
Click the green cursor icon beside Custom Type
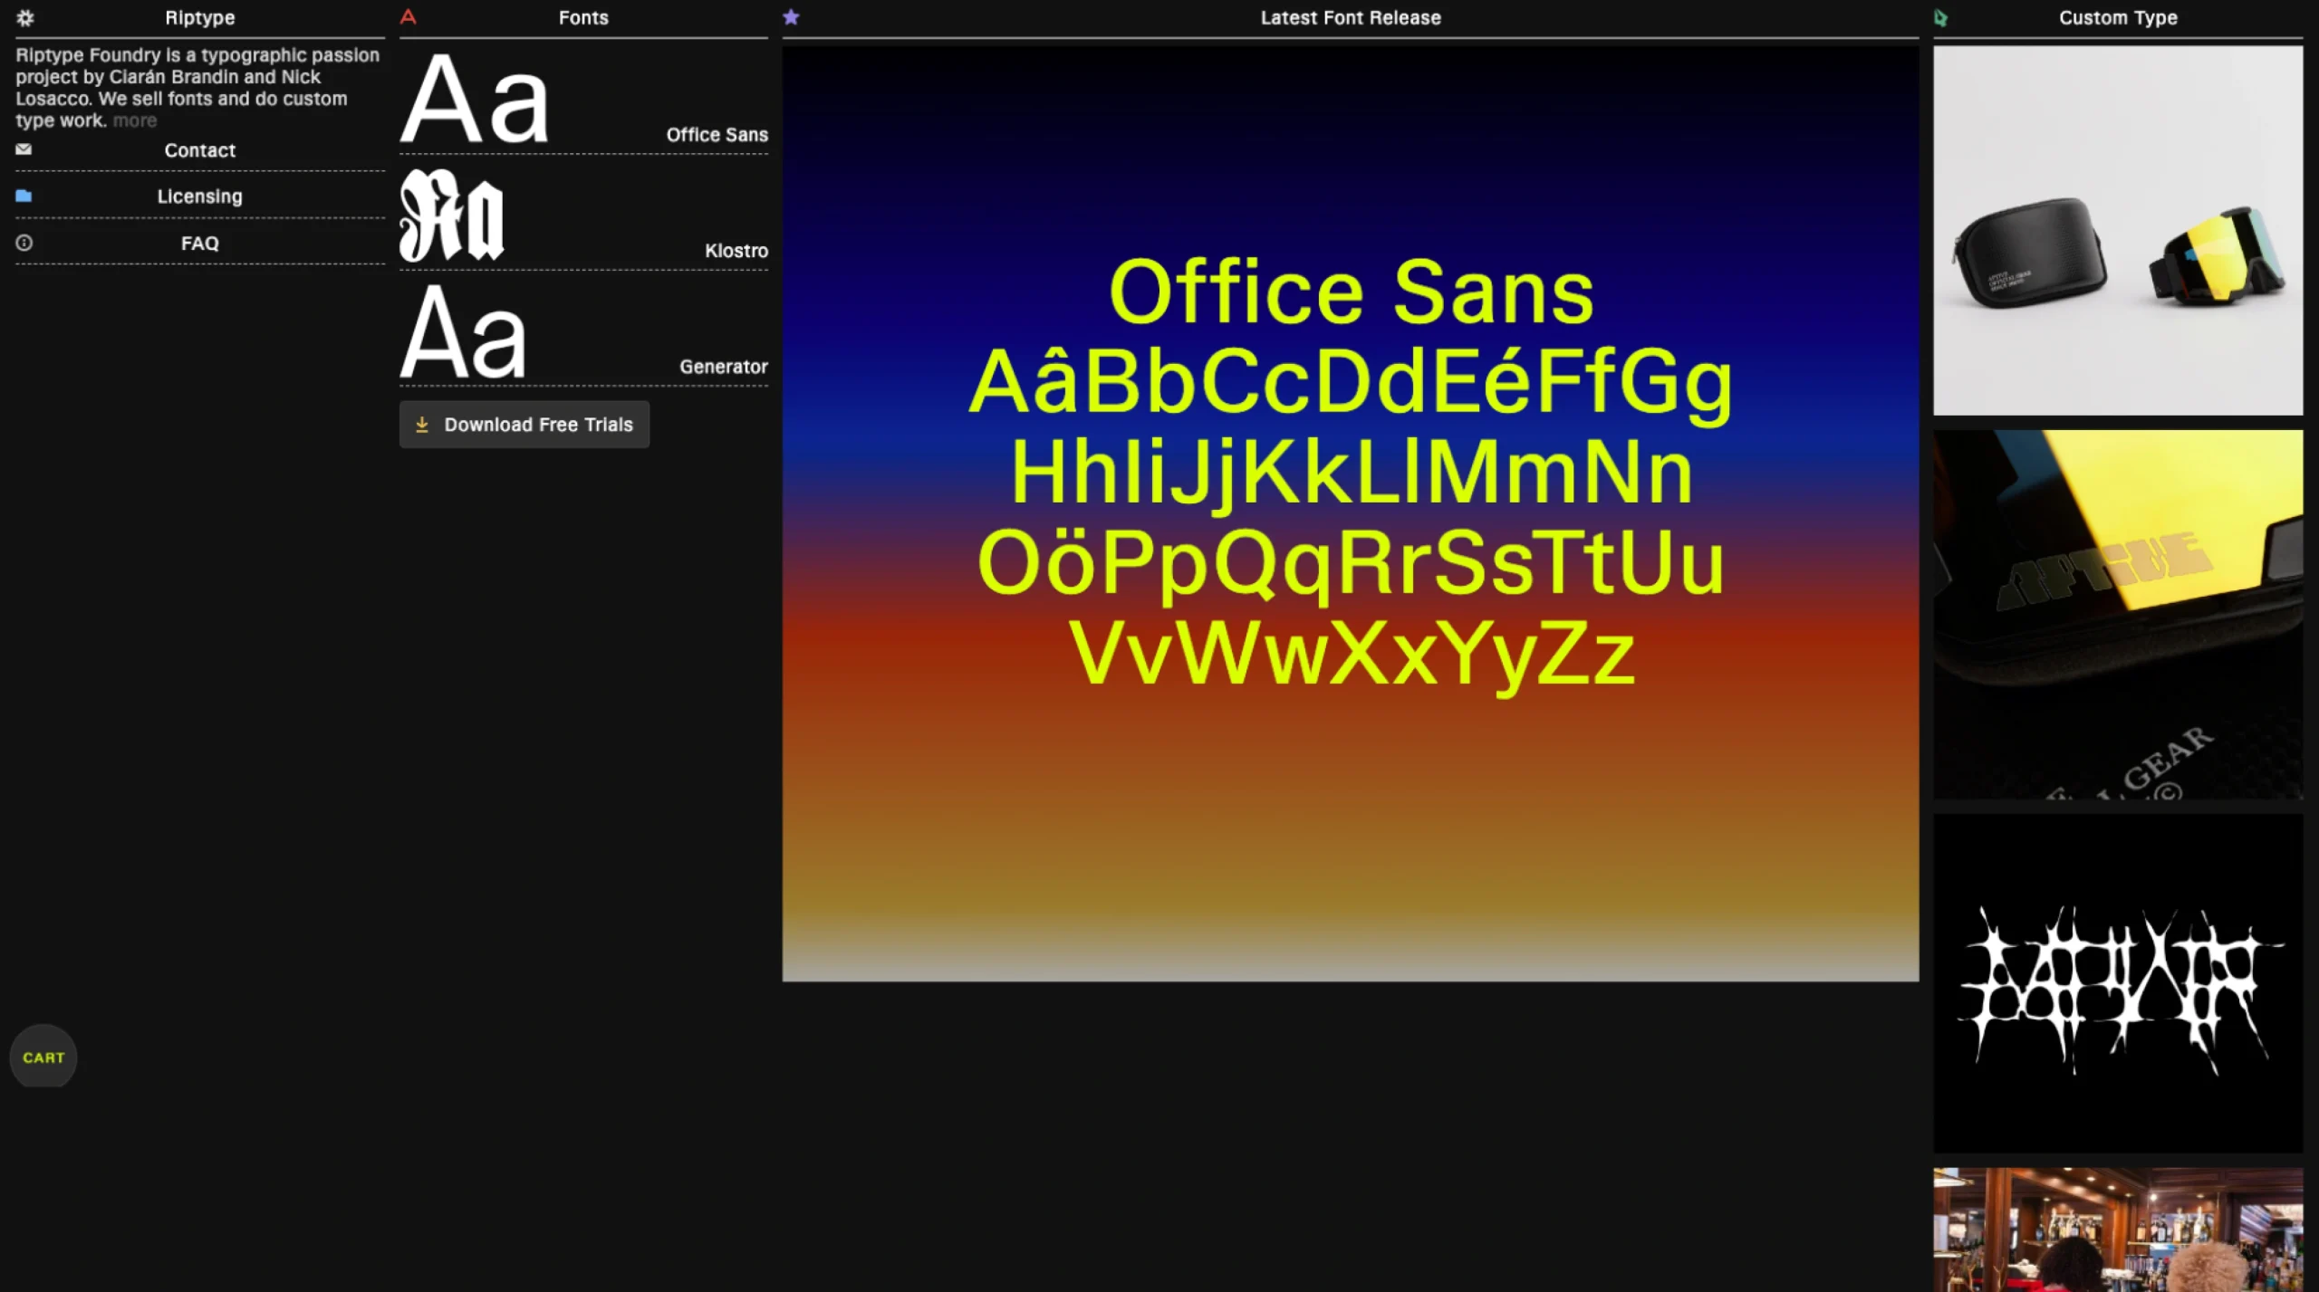1940,17
